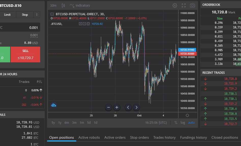Set chart range to 1m
This screenshot has width=241, height=146.
[82, 123]
